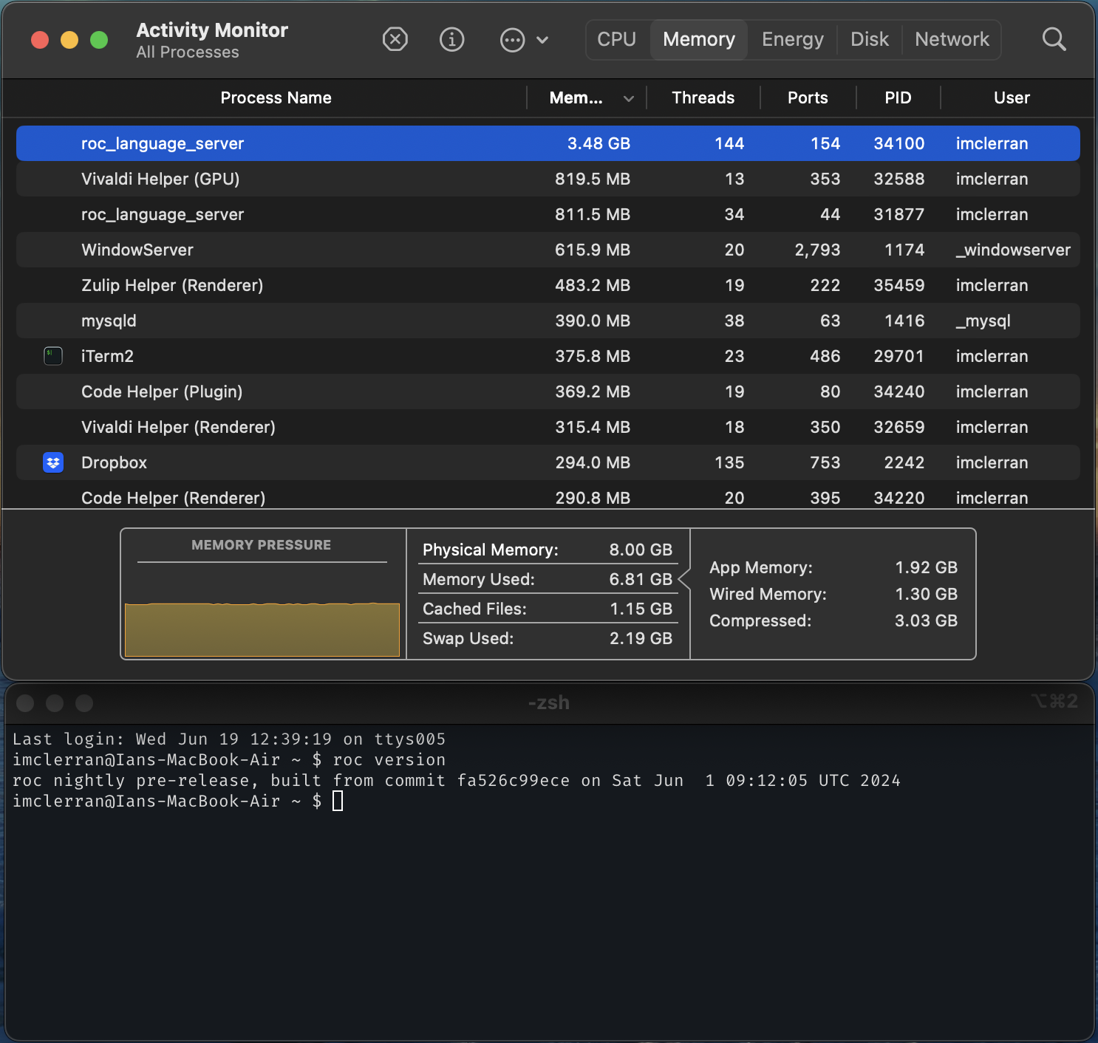This screenshot has height=1043, width=1098.
Task: Open the search magnifier icon
Action: (1054, 39)
